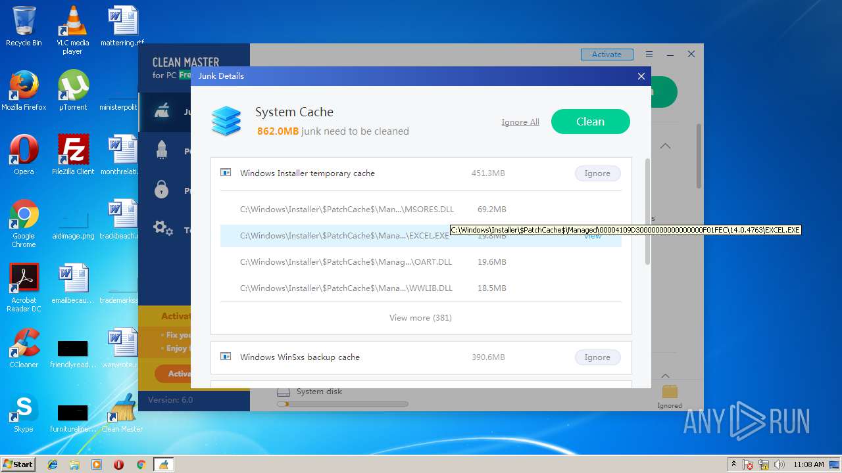Image resolution: width=842 pixels, height=473 pixels.
Task: Open trackbeach Word document on desktop
Action: click(122, 219)
